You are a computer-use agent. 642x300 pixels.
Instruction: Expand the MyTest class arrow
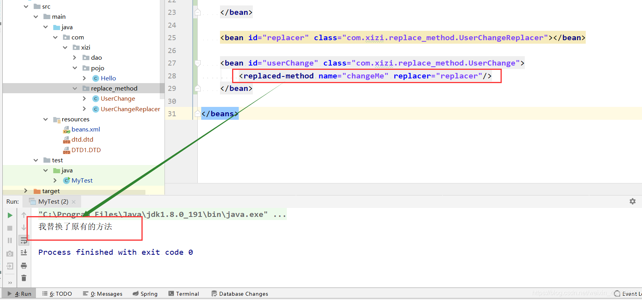[x=55, y=180]
